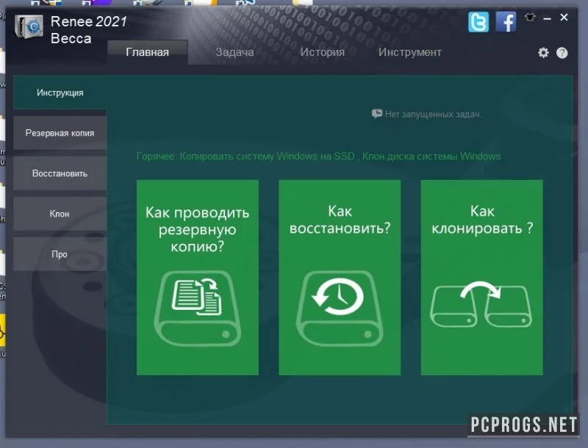
Task: Select Клон in the sidebar
Action: [60, 214]
